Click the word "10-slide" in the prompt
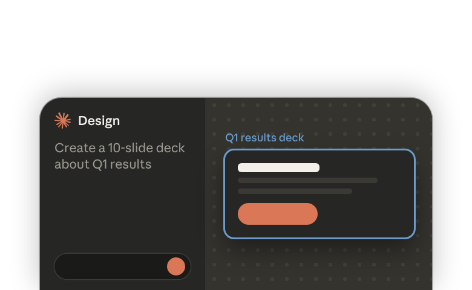472x290 pixels. click(129, 148)
